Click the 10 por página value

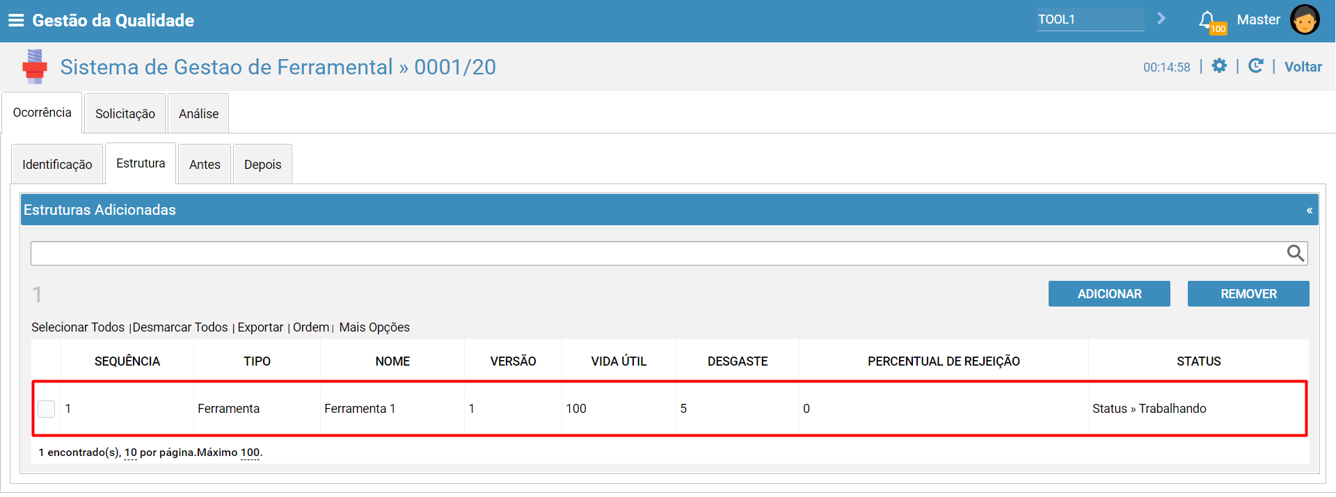click(x=131, y=453)
